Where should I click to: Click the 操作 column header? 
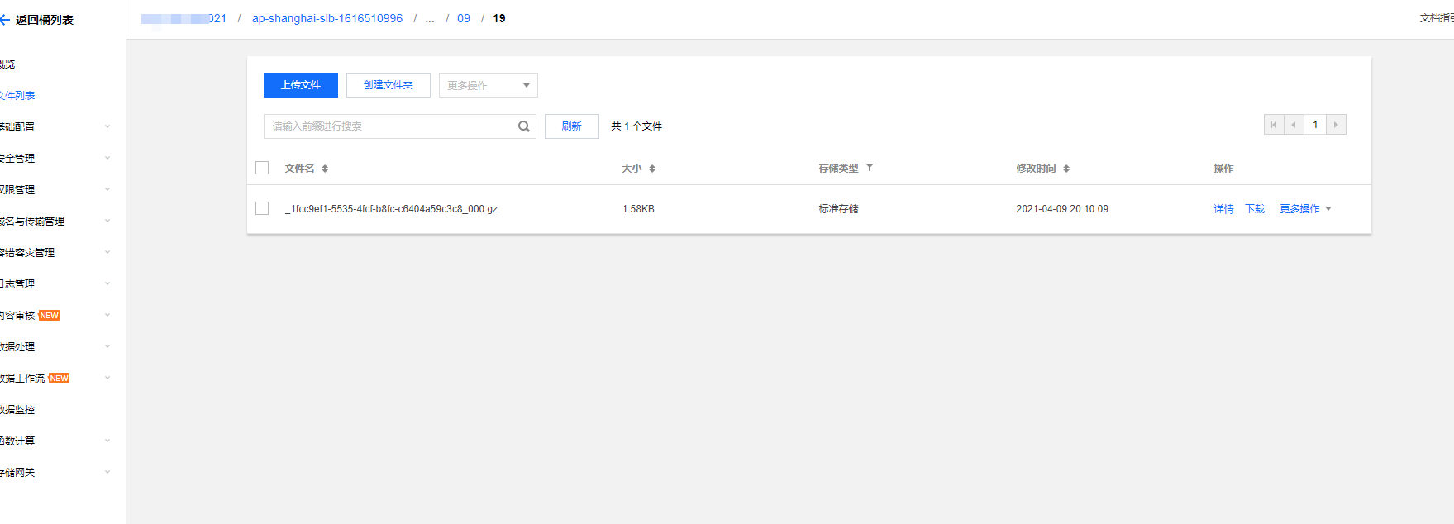pyautogui.click(x=1223, y=169)
